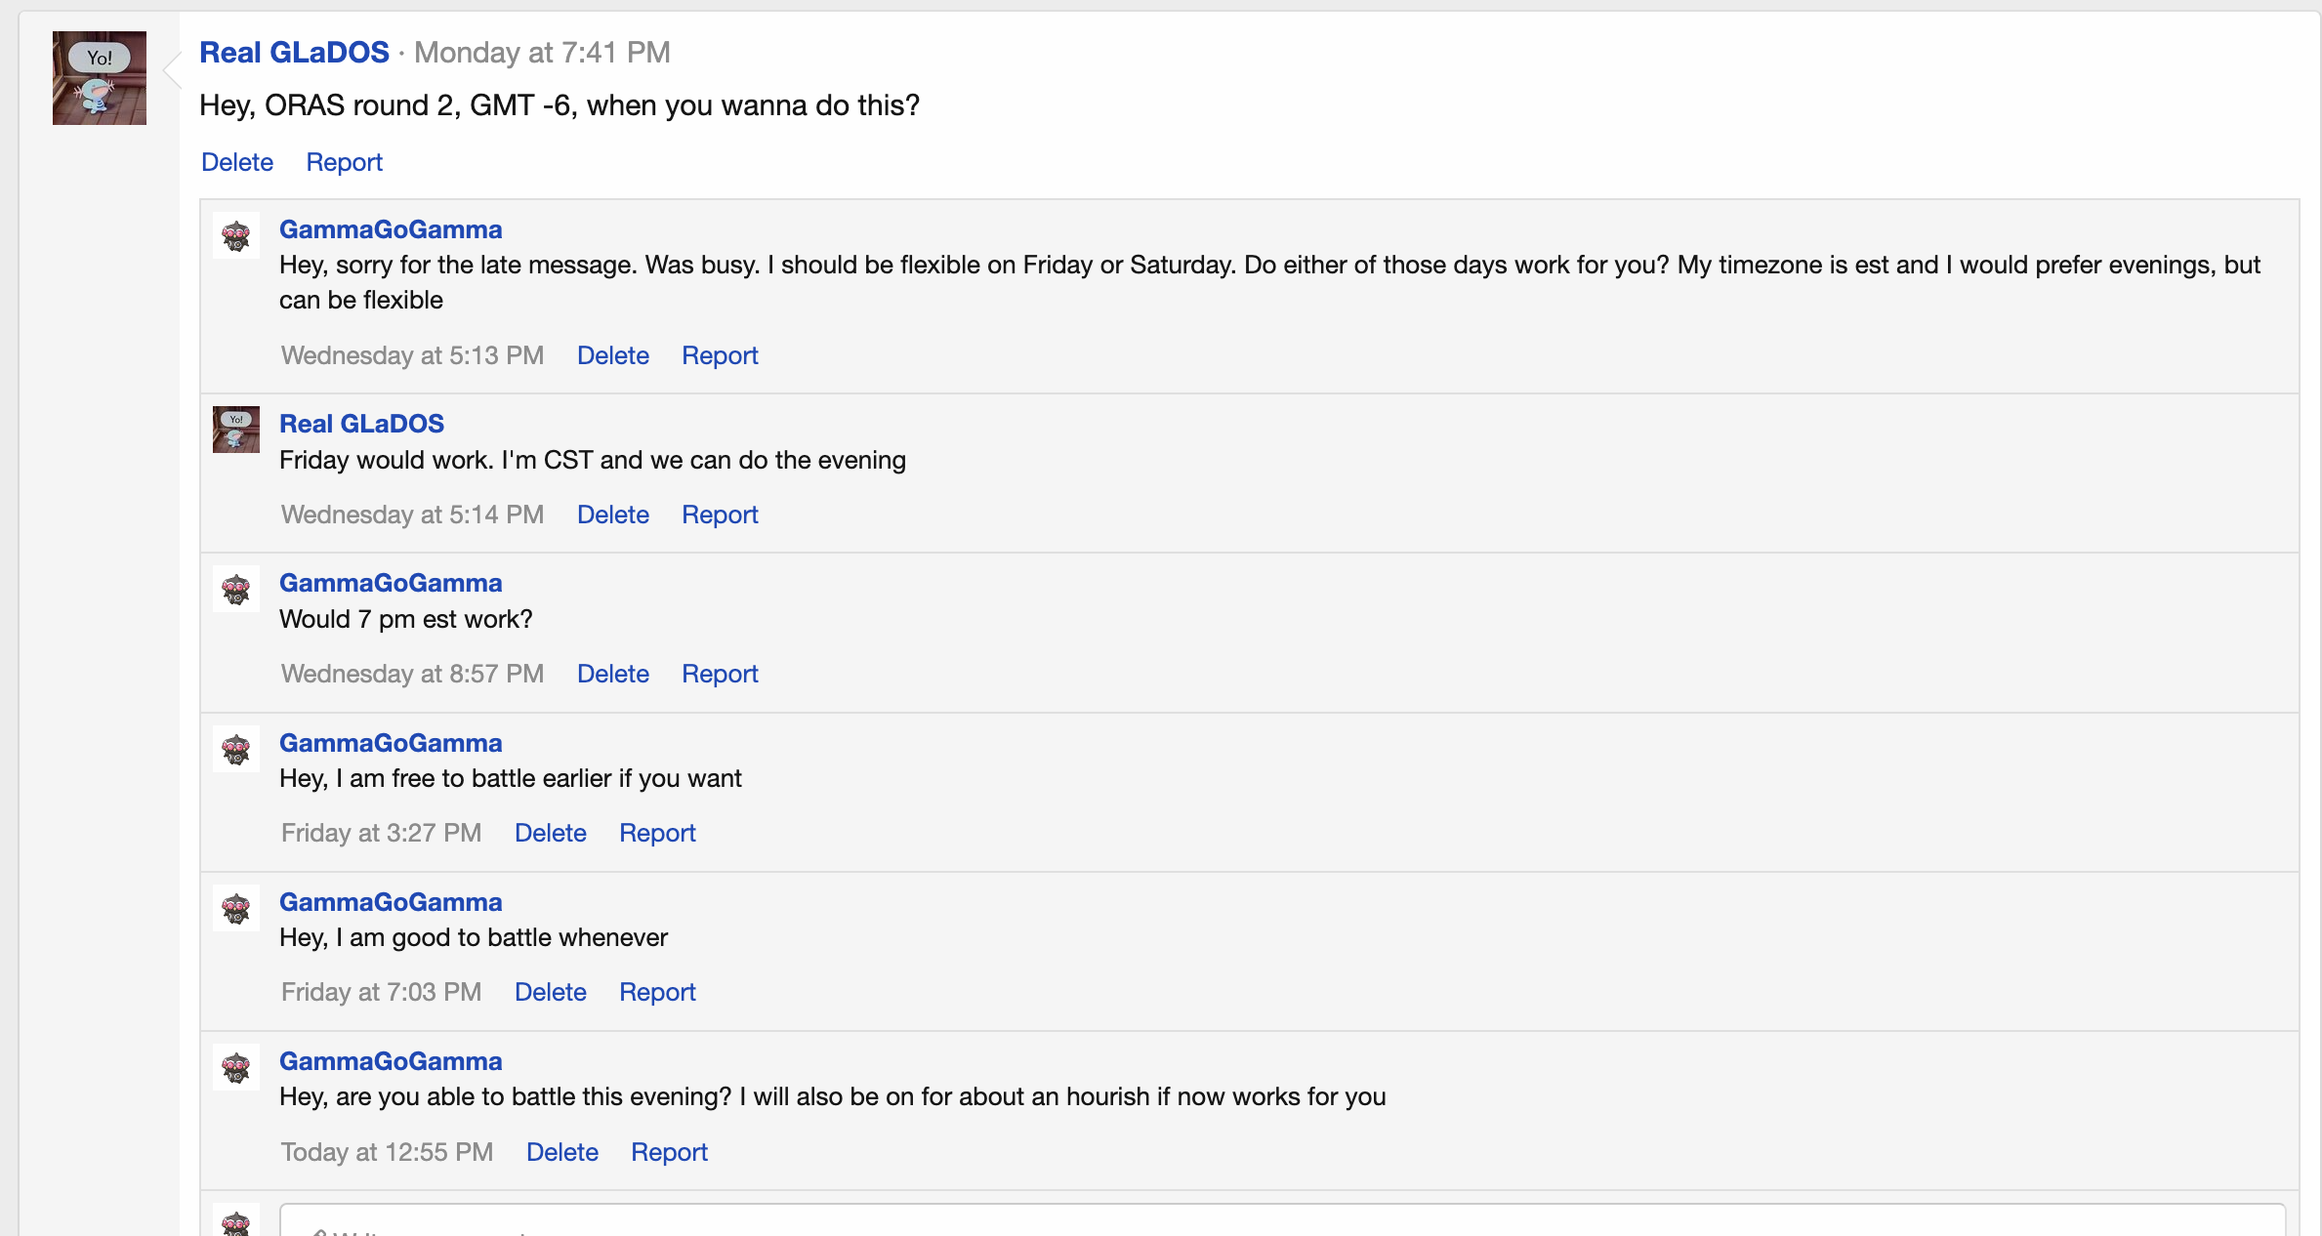
Task: Delete the Wednesday 5:13 PM comment
Action: coord(612,355)
